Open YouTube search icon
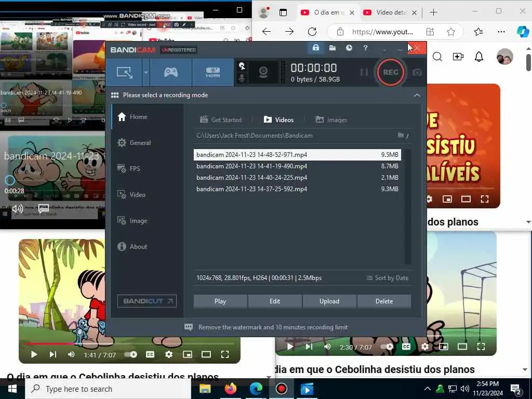Viewport: 532px width, 399px height. tap(437, 57)
